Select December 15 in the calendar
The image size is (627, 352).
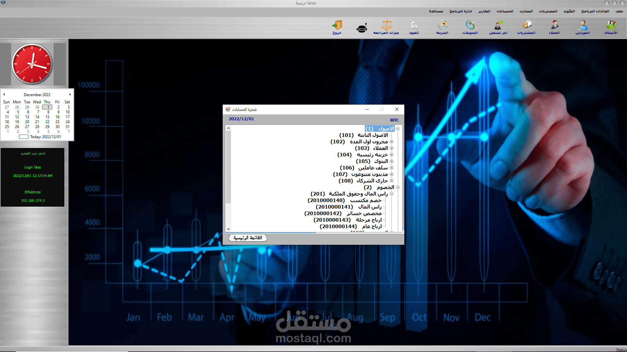point(47,117)
